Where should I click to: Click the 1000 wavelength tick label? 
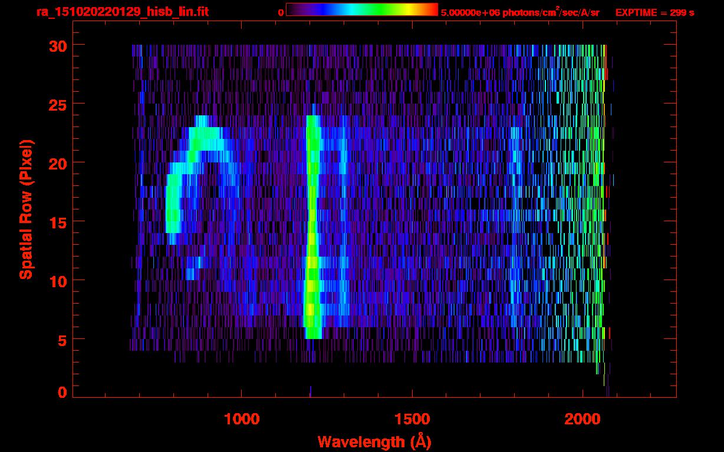point(242,419)
